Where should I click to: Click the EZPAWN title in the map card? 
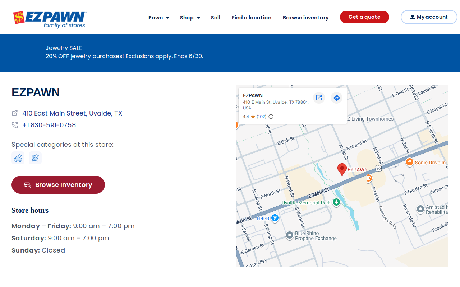click(x=253, y=95)
